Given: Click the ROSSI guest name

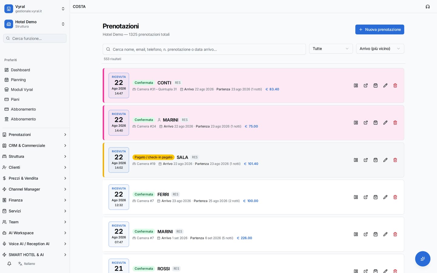Looking at the screenshot, I should [164, 269].
